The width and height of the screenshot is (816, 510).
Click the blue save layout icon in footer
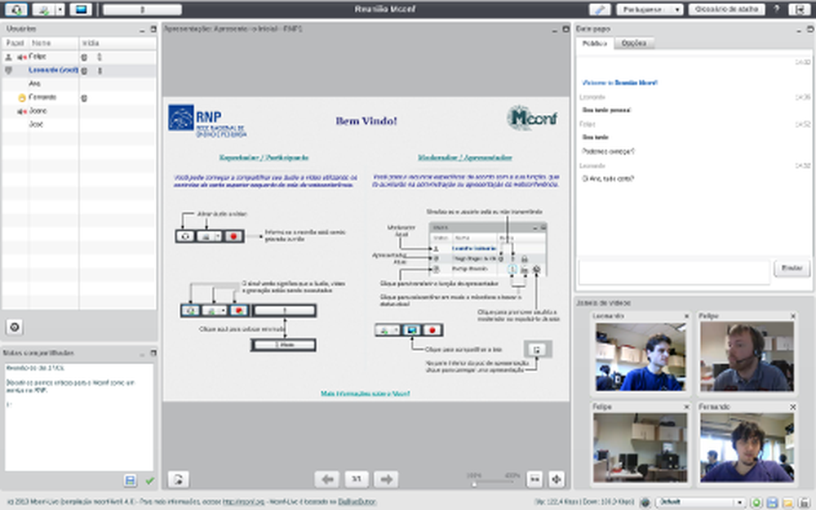pyautogui.click(x=772, y=502)
